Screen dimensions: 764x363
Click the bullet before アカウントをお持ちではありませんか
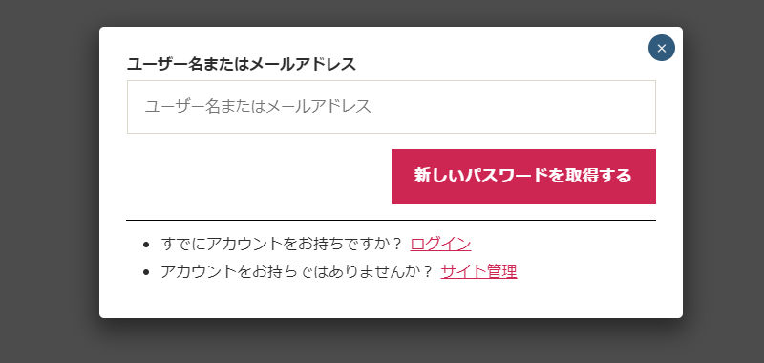point(146,272)
